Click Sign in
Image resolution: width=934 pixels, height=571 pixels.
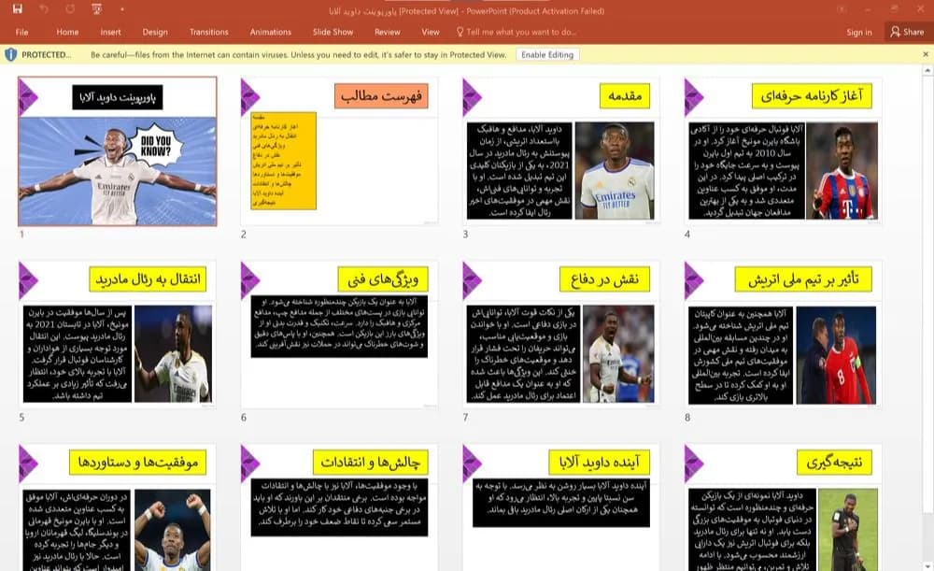pyautogui.click(x=859, y=32)
